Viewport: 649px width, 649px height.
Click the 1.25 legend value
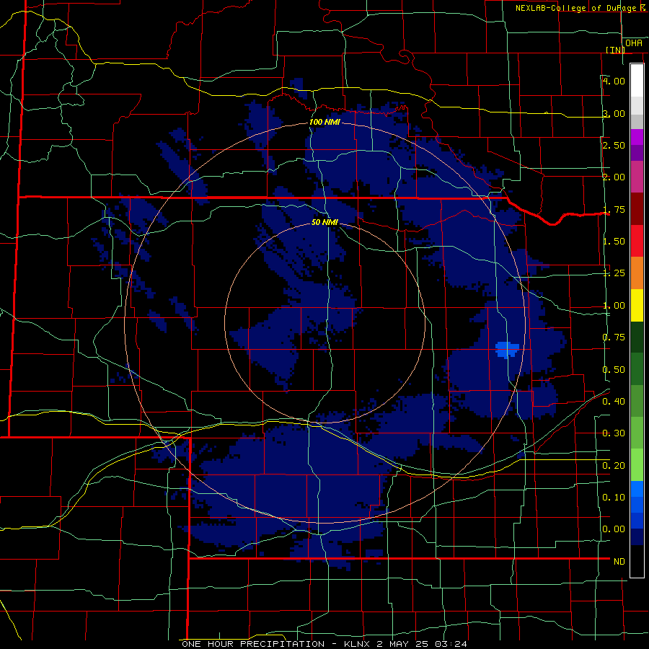coord(614,273)
